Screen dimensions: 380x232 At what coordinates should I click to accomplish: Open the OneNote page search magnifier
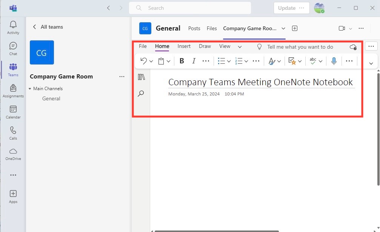coord(141,94)
